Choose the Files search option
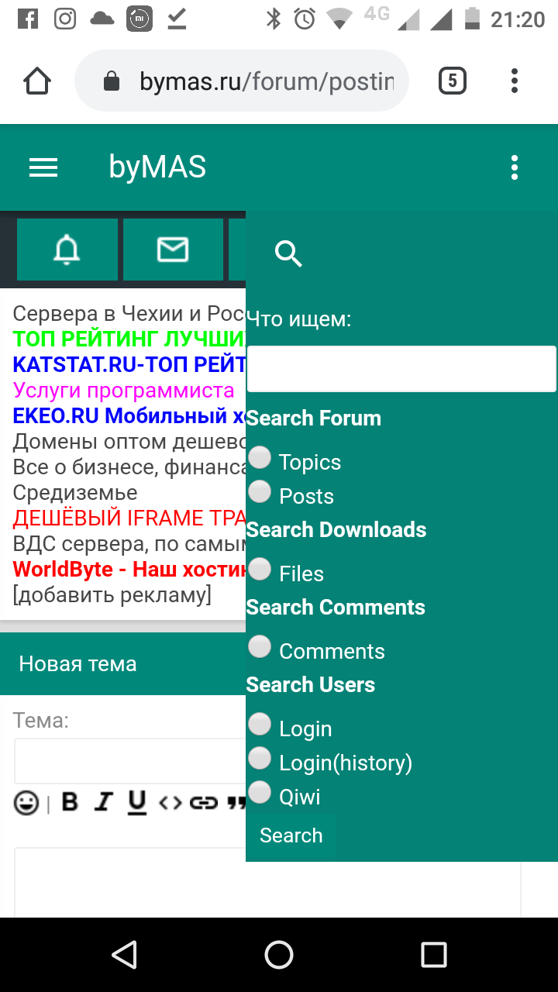Image resolution: width=558 pixels, height=992 pixels. (260, 570)
